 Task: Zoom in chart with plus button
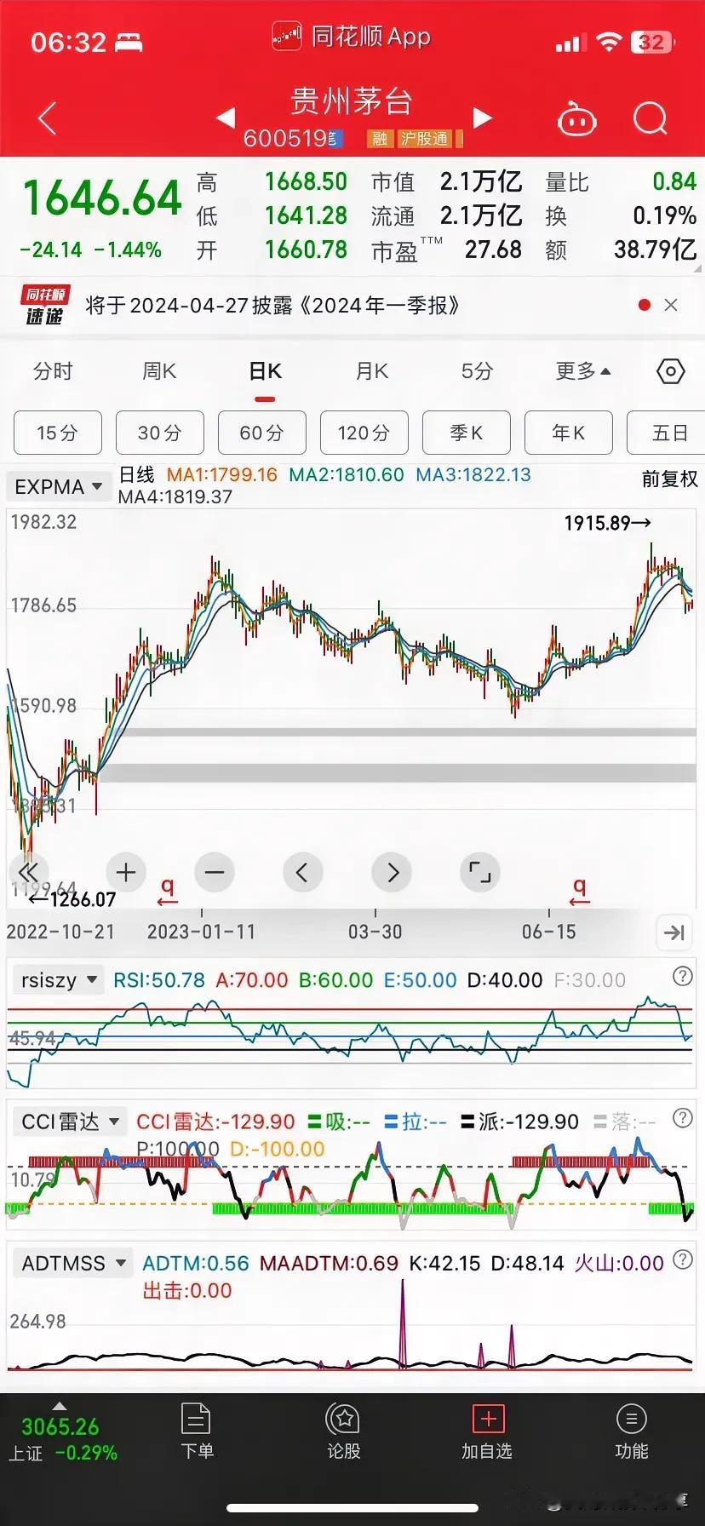coord(126,872)
